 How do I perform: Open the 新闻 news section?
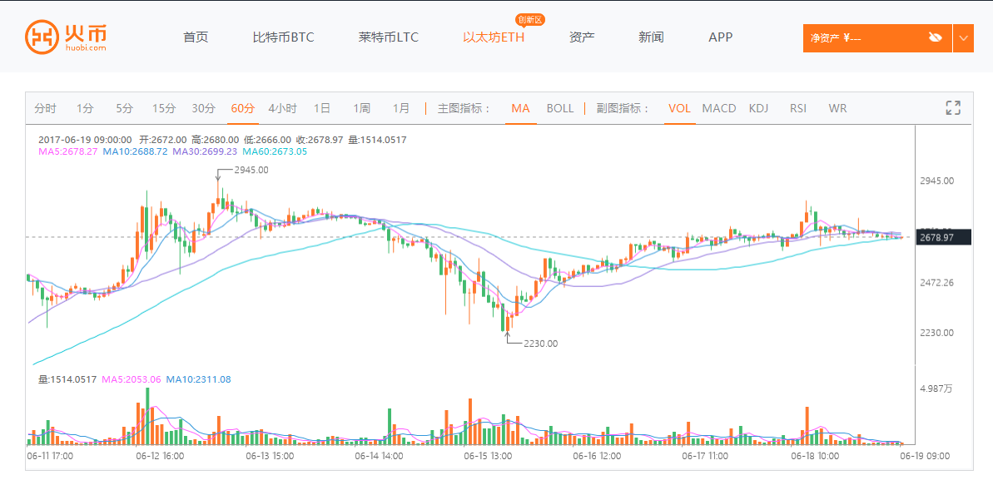pyautogui.click(x=651, y=37)
